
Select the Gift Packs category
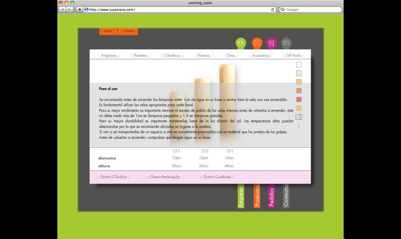[x=293, y=55]
